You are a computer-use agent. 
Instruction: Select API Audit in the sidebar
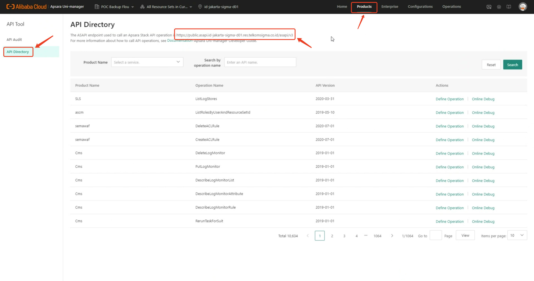[14, 39]
